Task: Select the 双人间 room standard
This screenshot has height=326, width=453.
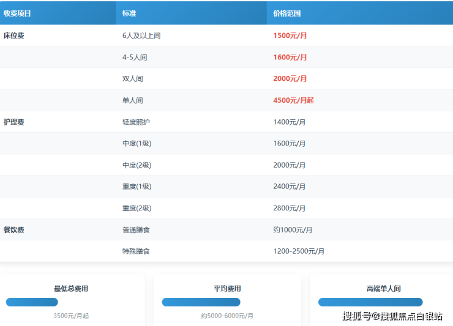Action: point(133,79)
